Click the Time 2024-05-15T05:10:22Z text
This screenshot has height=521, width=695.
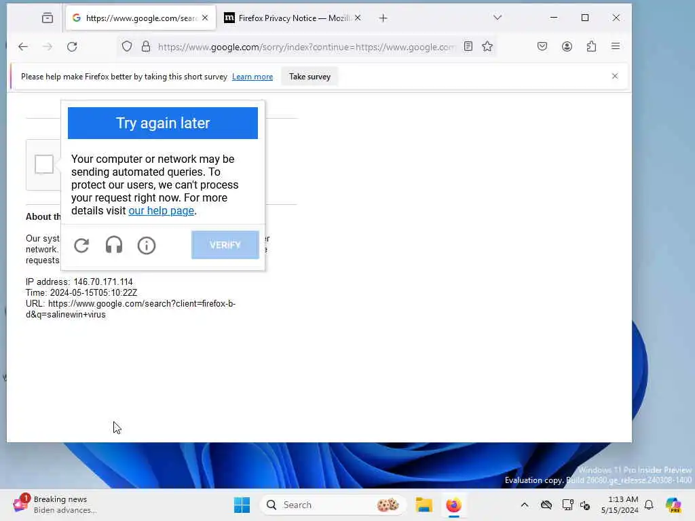tap(81, 293)
